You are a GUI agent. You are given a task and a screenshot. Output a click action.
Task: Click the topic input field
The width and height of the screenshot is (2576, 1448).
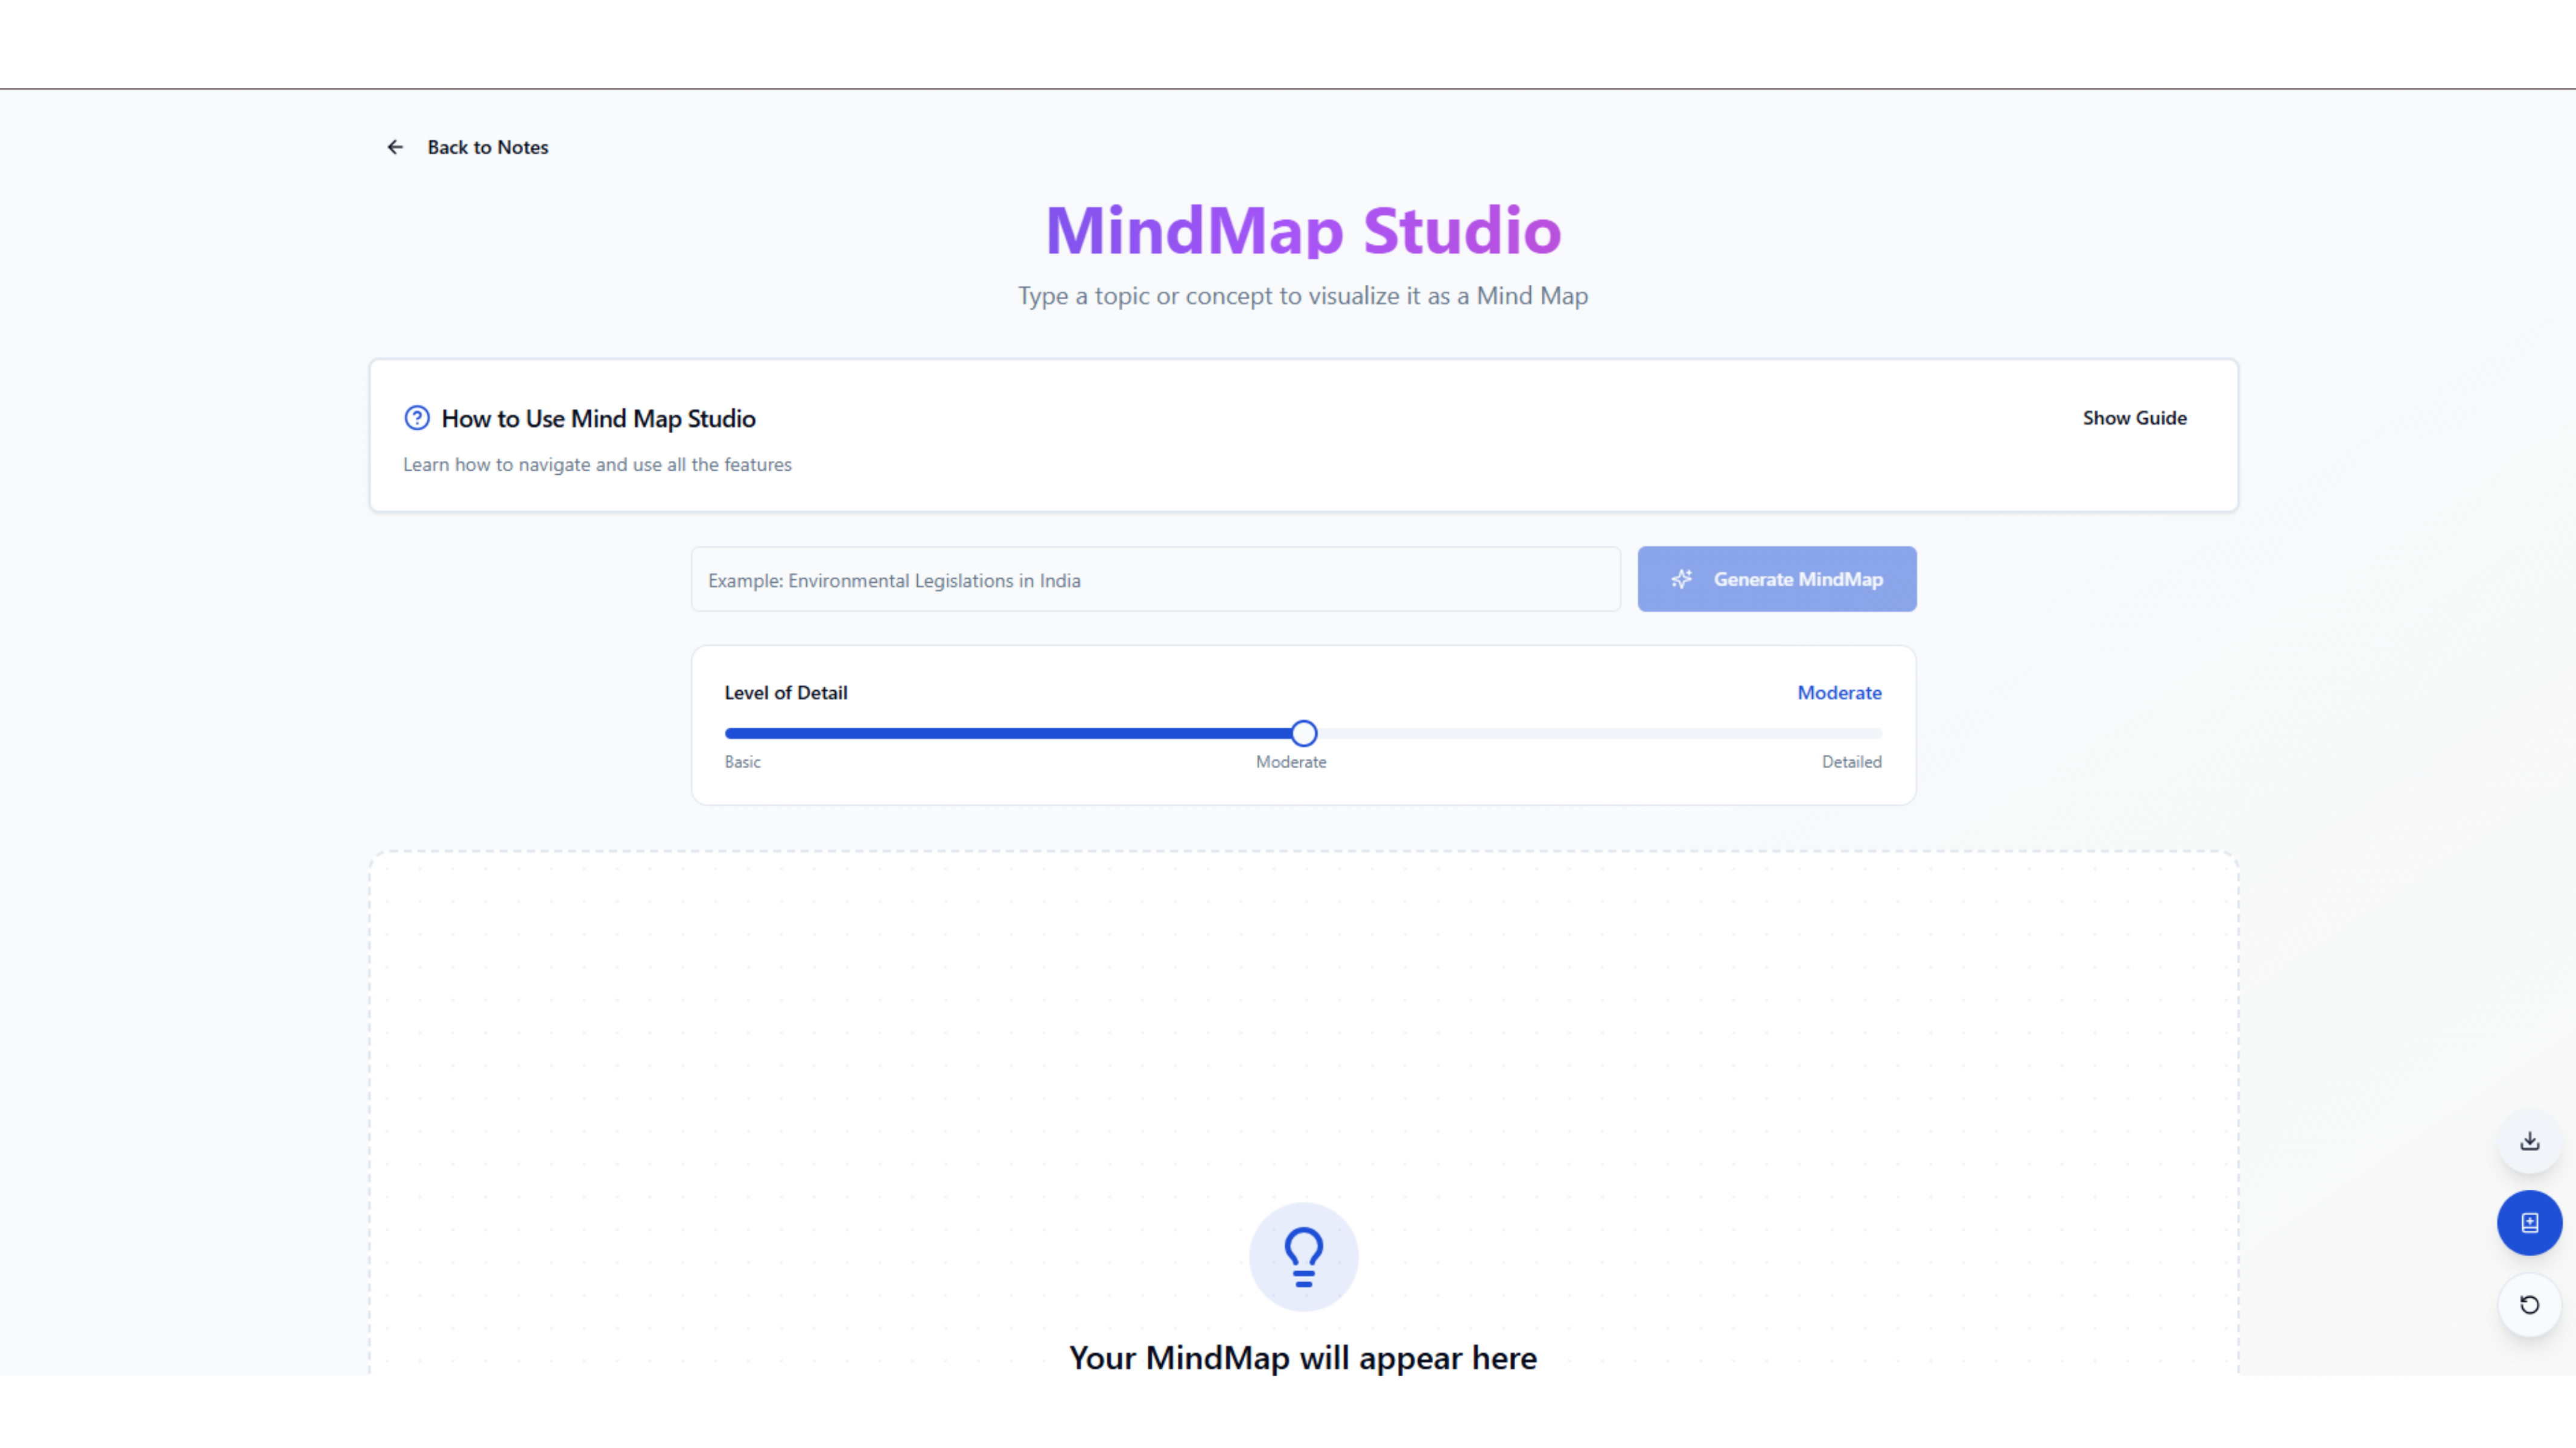pyautogui.click(x=1155, y=580)
